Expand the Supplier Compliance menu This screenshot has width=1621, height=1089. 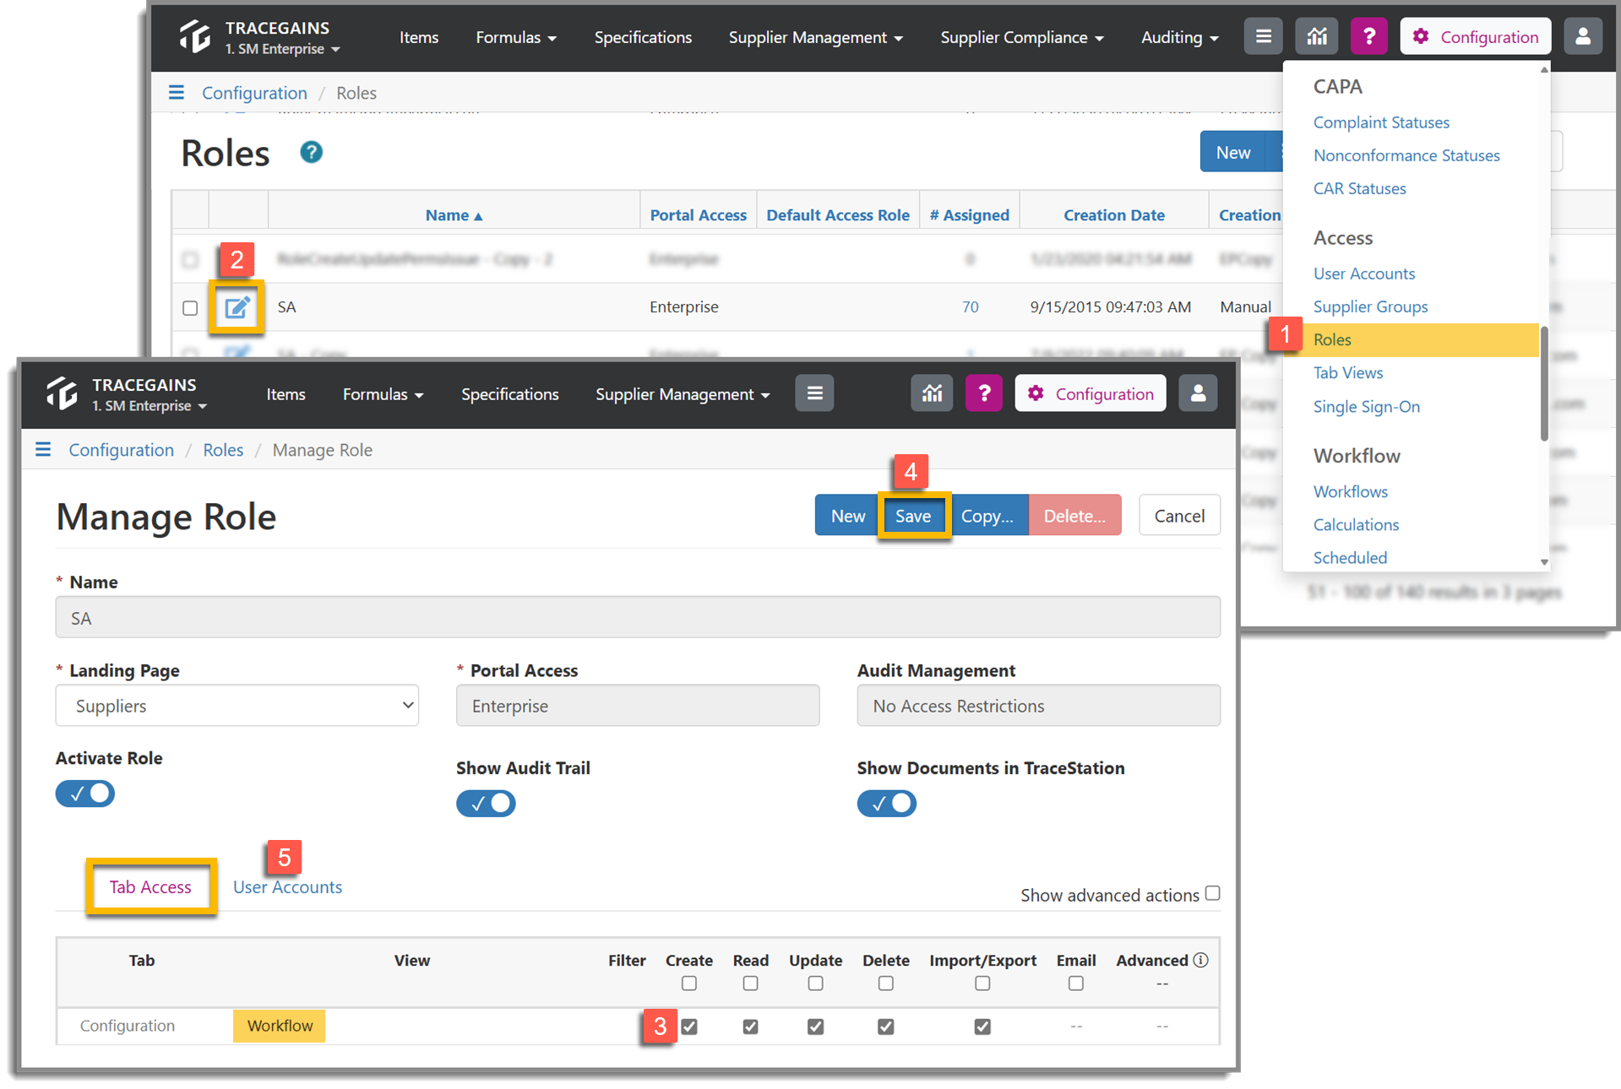[x=1022, y=37]
